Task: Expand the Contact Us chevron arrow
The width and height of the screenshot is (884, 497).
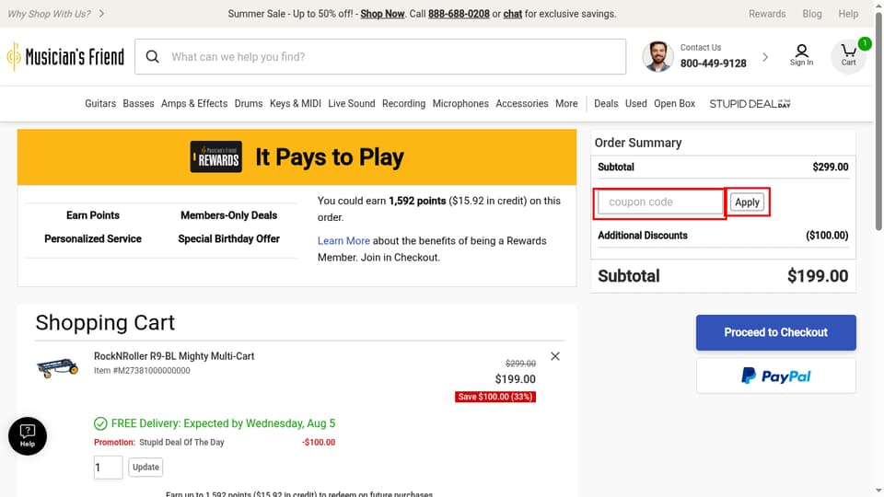Action: [x=765, y=56]
